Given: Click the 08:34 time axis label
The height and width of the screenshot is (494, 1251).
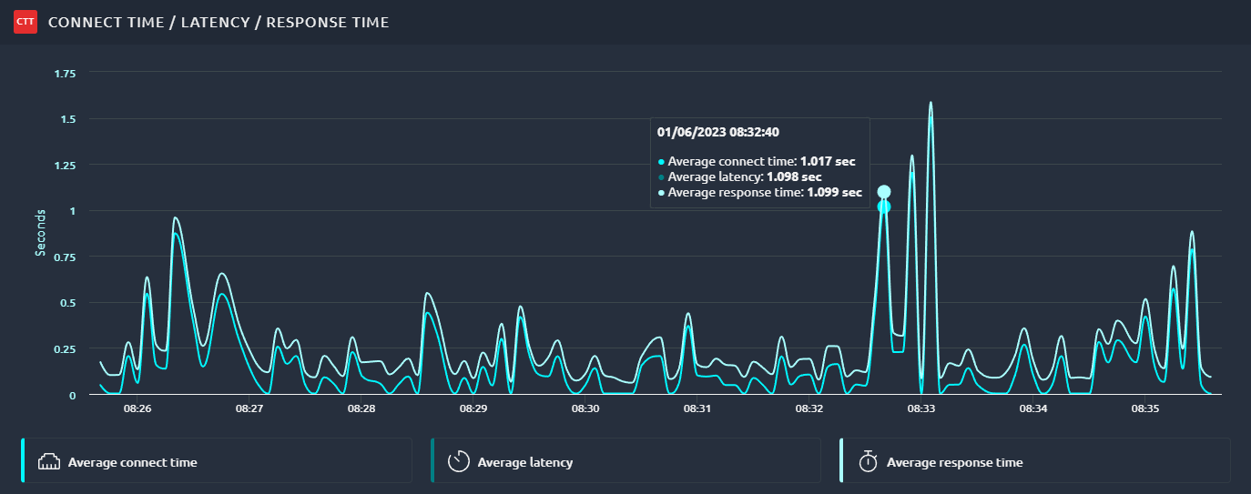Looking at the screenshot, I should (x=1033, y=409).
